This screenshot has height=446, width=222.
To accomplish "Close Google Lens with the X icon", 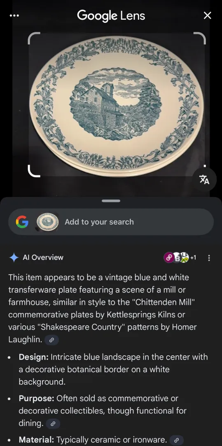I will [208, 15].
